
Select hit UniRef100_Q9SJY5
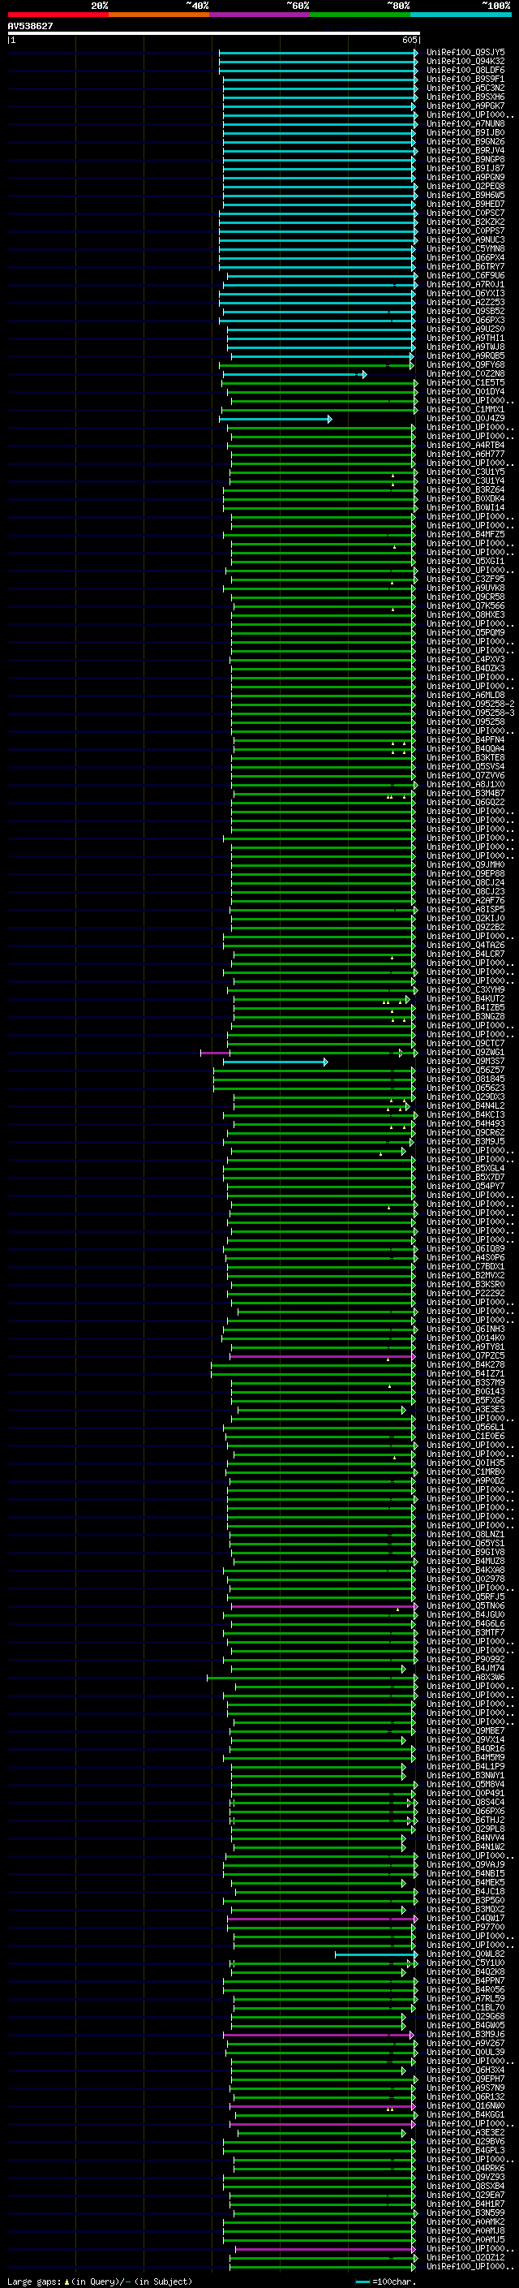(465, 53)
